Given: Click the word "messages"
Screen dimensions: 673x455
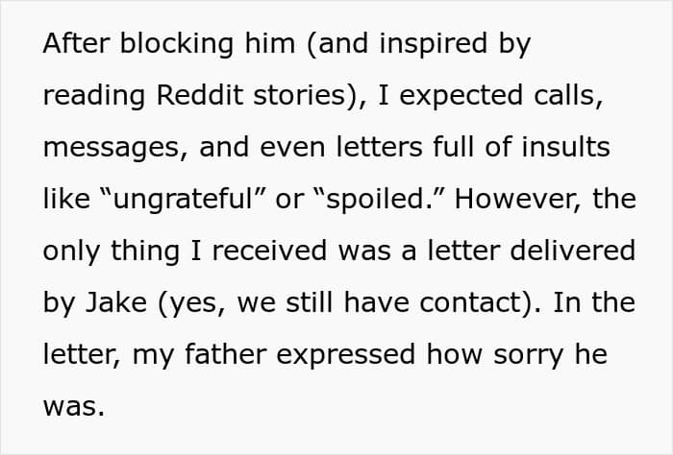Looking at the screenshot, I should [x=111, y=148].
